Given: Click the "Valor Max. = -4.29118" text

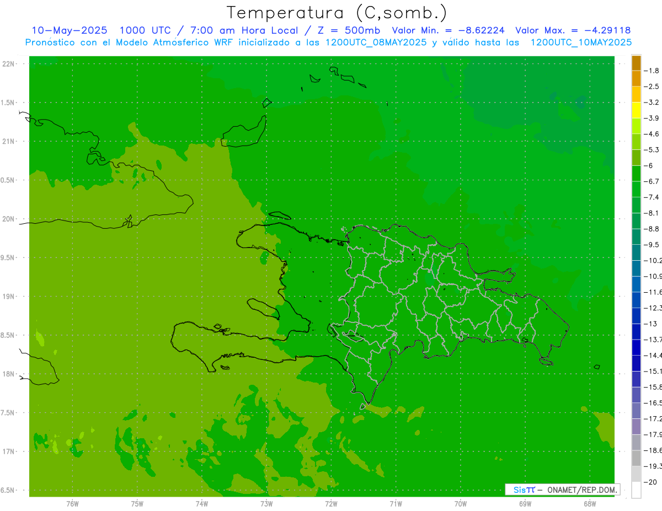Looking at the screenshot, I should tap(573, 30).
